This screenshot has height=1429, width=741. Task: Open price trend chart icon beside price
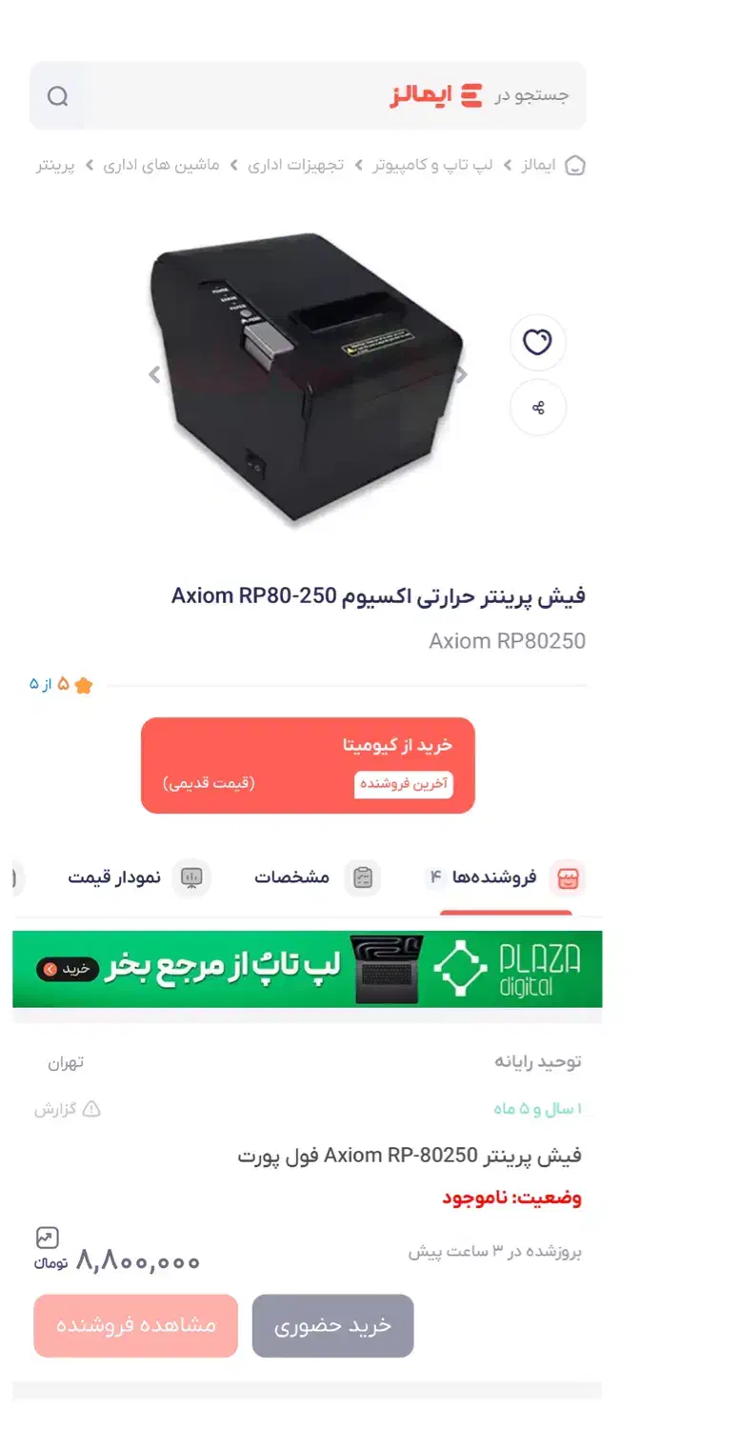tap(47, 1238)
